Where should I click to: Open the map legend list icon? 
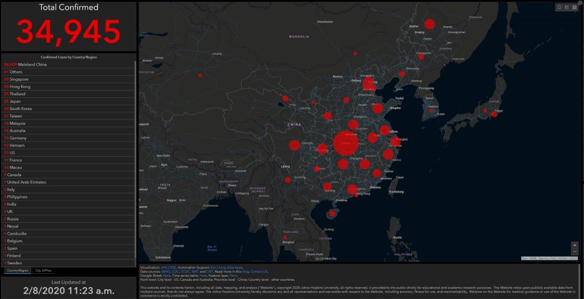(x=567, y=7)
